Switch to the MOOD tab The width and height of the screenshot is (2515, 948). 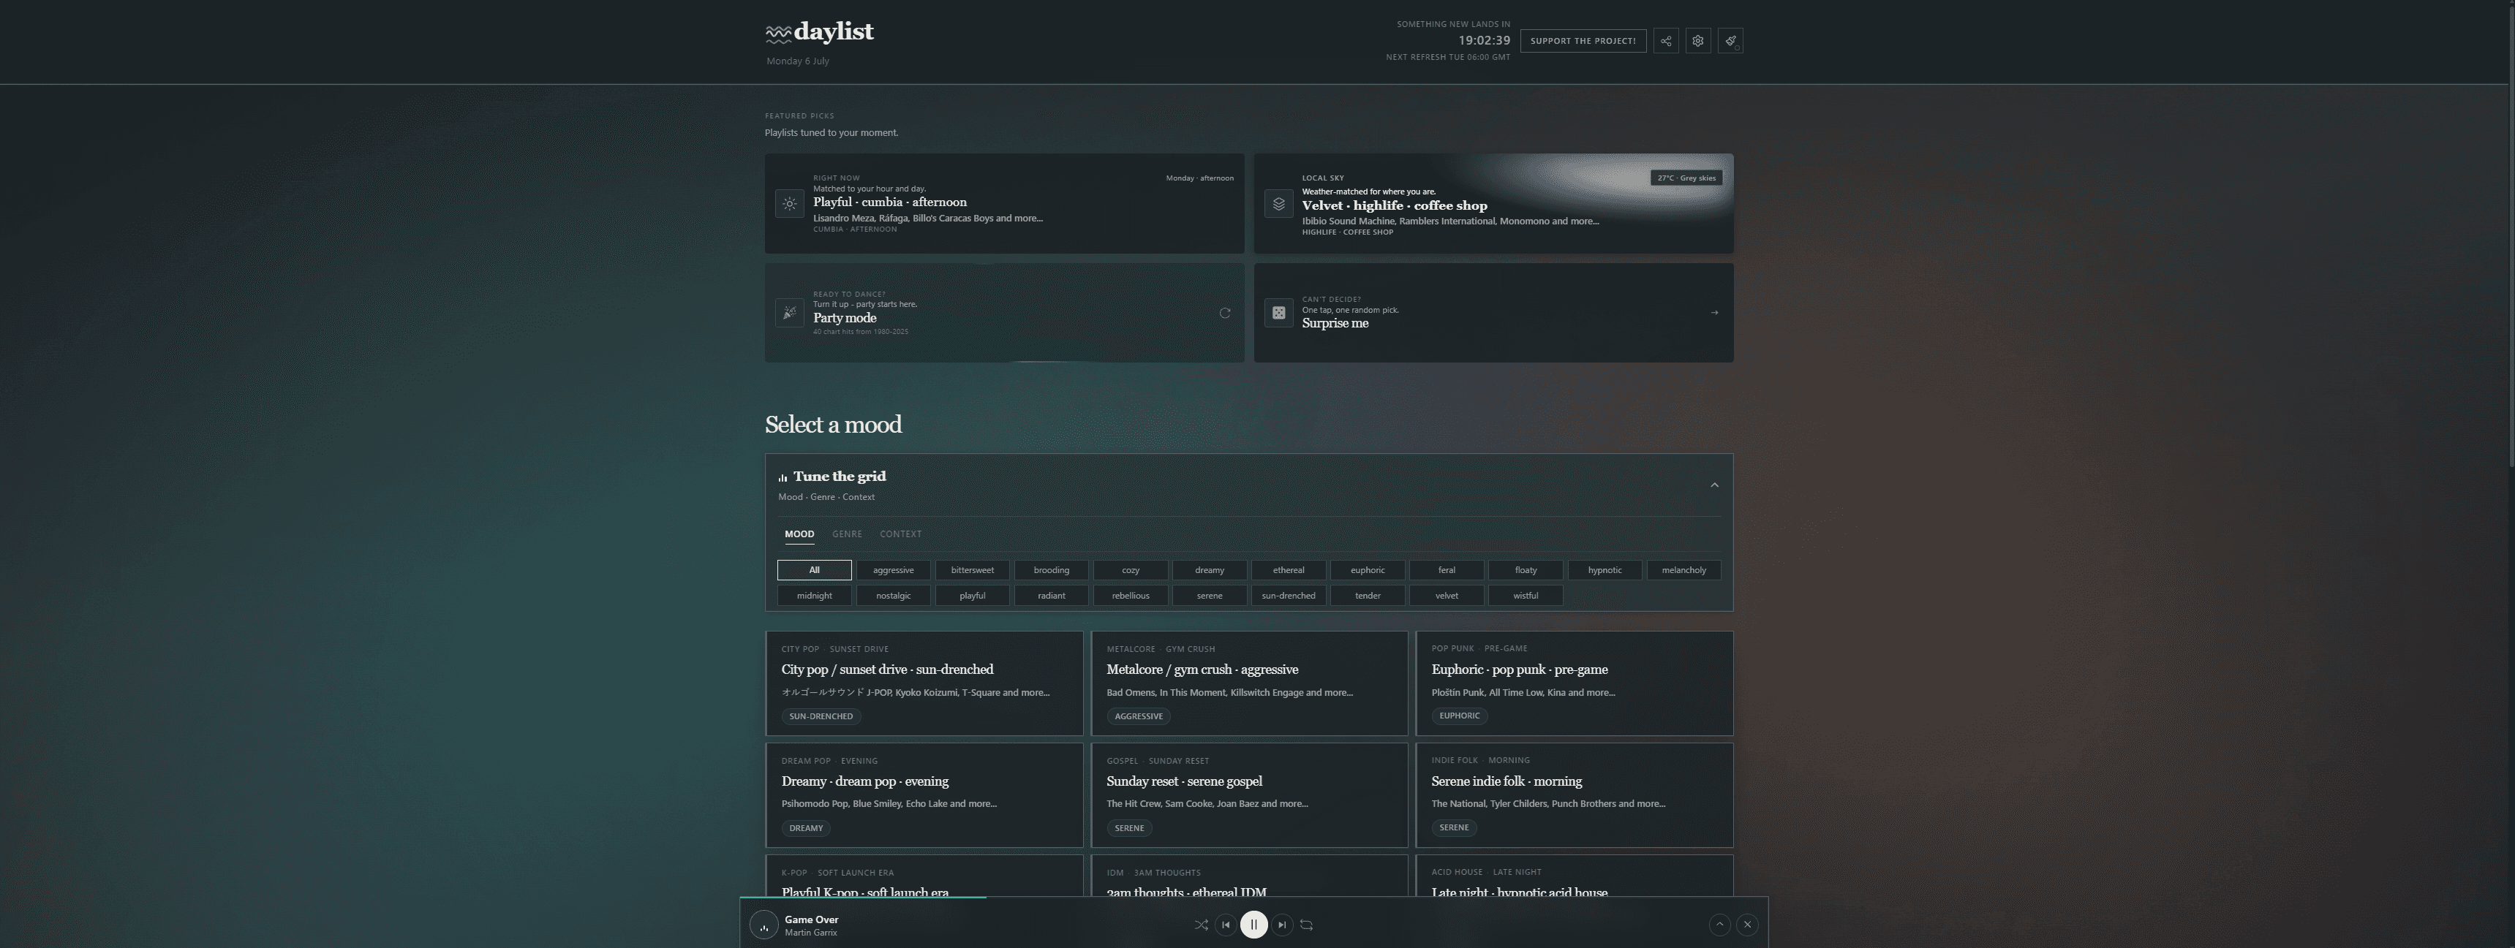click(799, 534)
